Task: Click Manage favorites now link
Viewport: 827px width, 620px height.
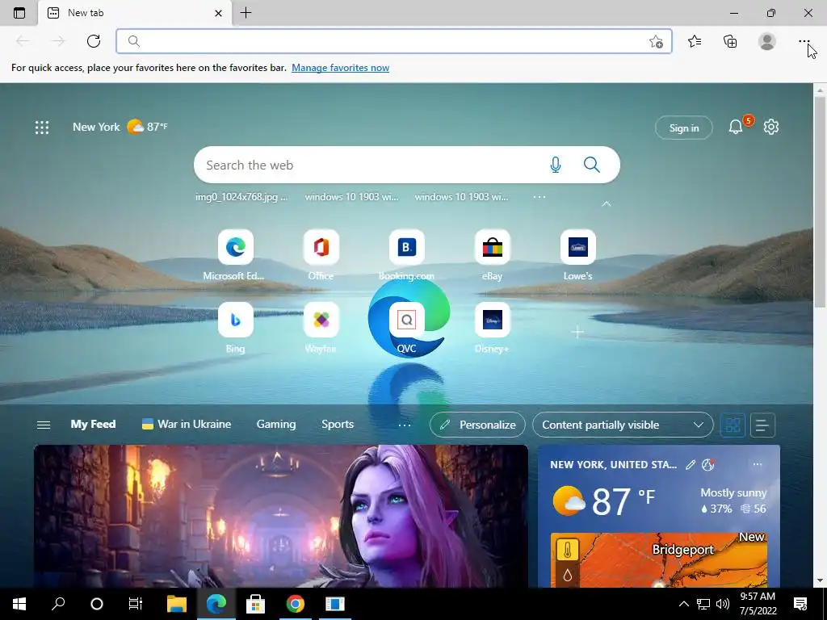Action: tap(340, 68)
